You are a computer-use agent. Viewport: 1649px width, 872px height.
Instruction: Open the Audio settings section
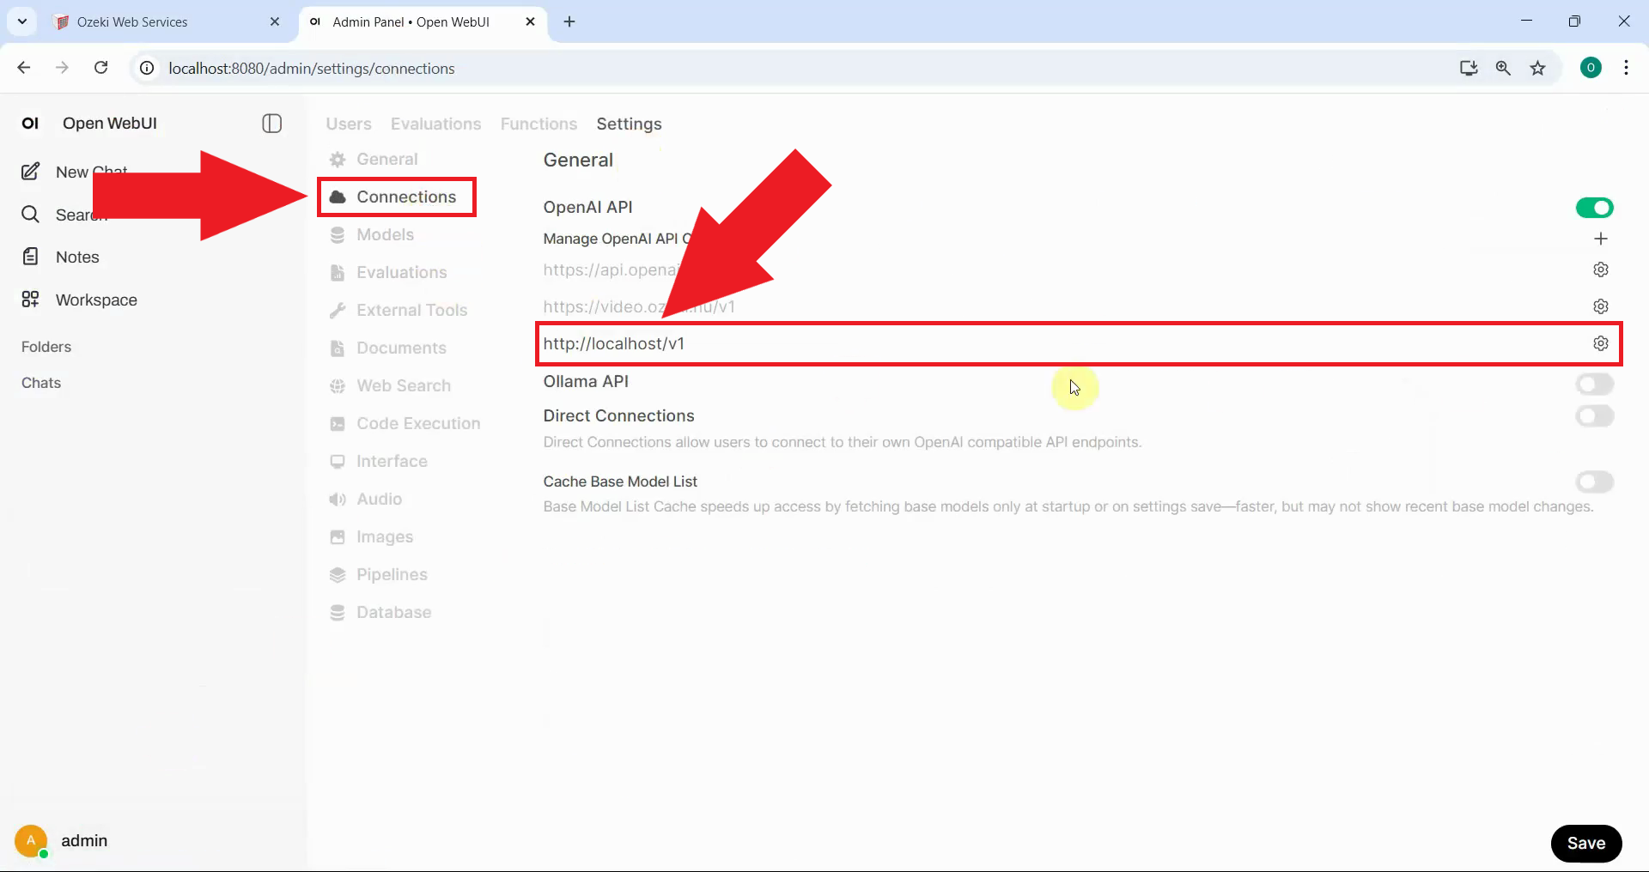378,499
